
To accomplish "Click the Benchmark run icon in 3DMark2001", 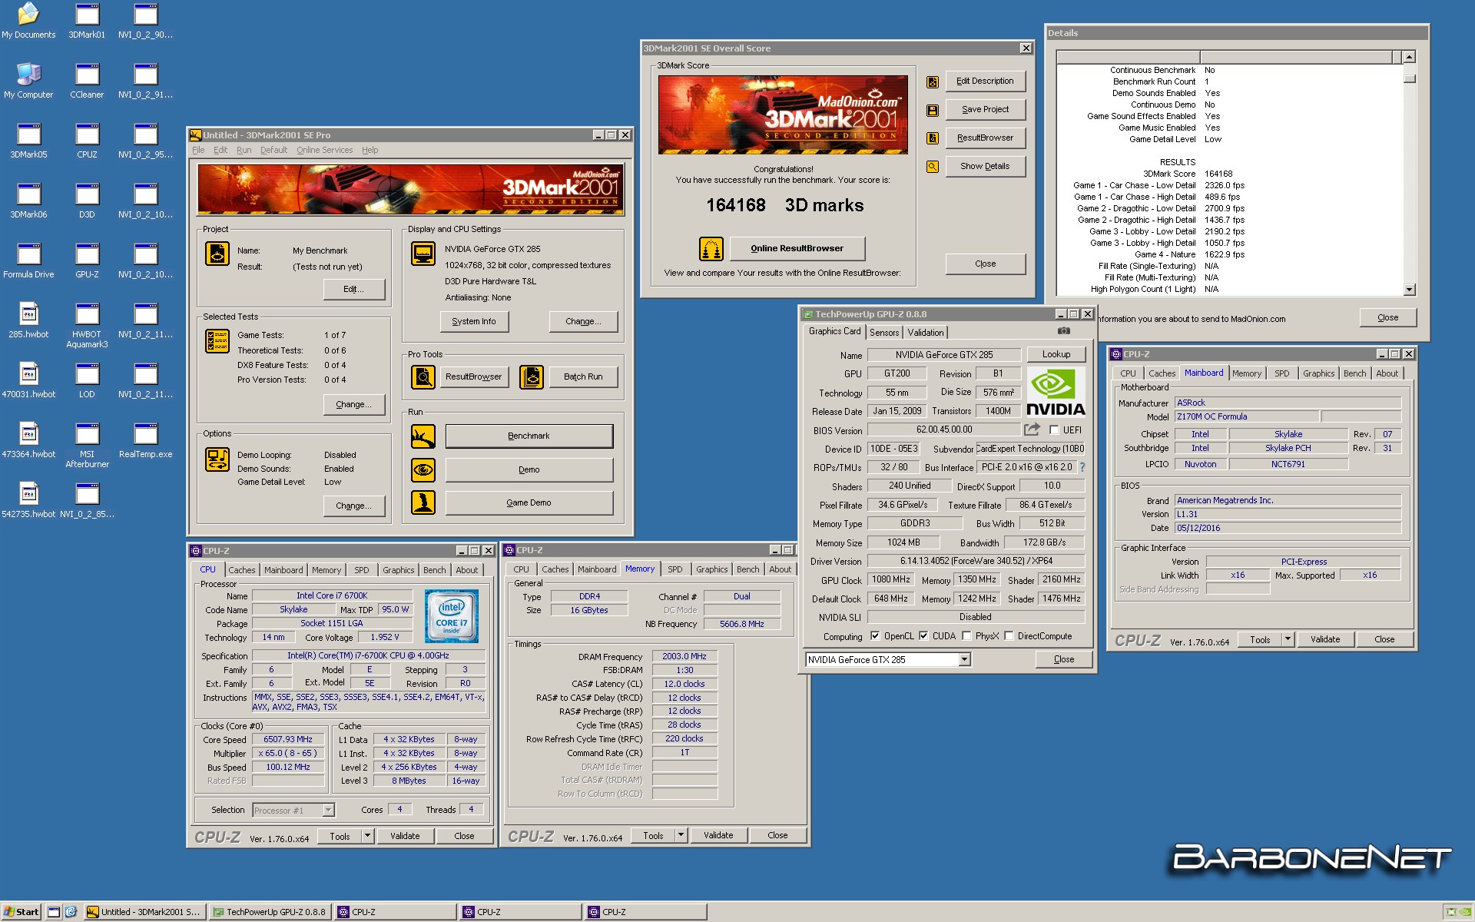I will (423, 436).
